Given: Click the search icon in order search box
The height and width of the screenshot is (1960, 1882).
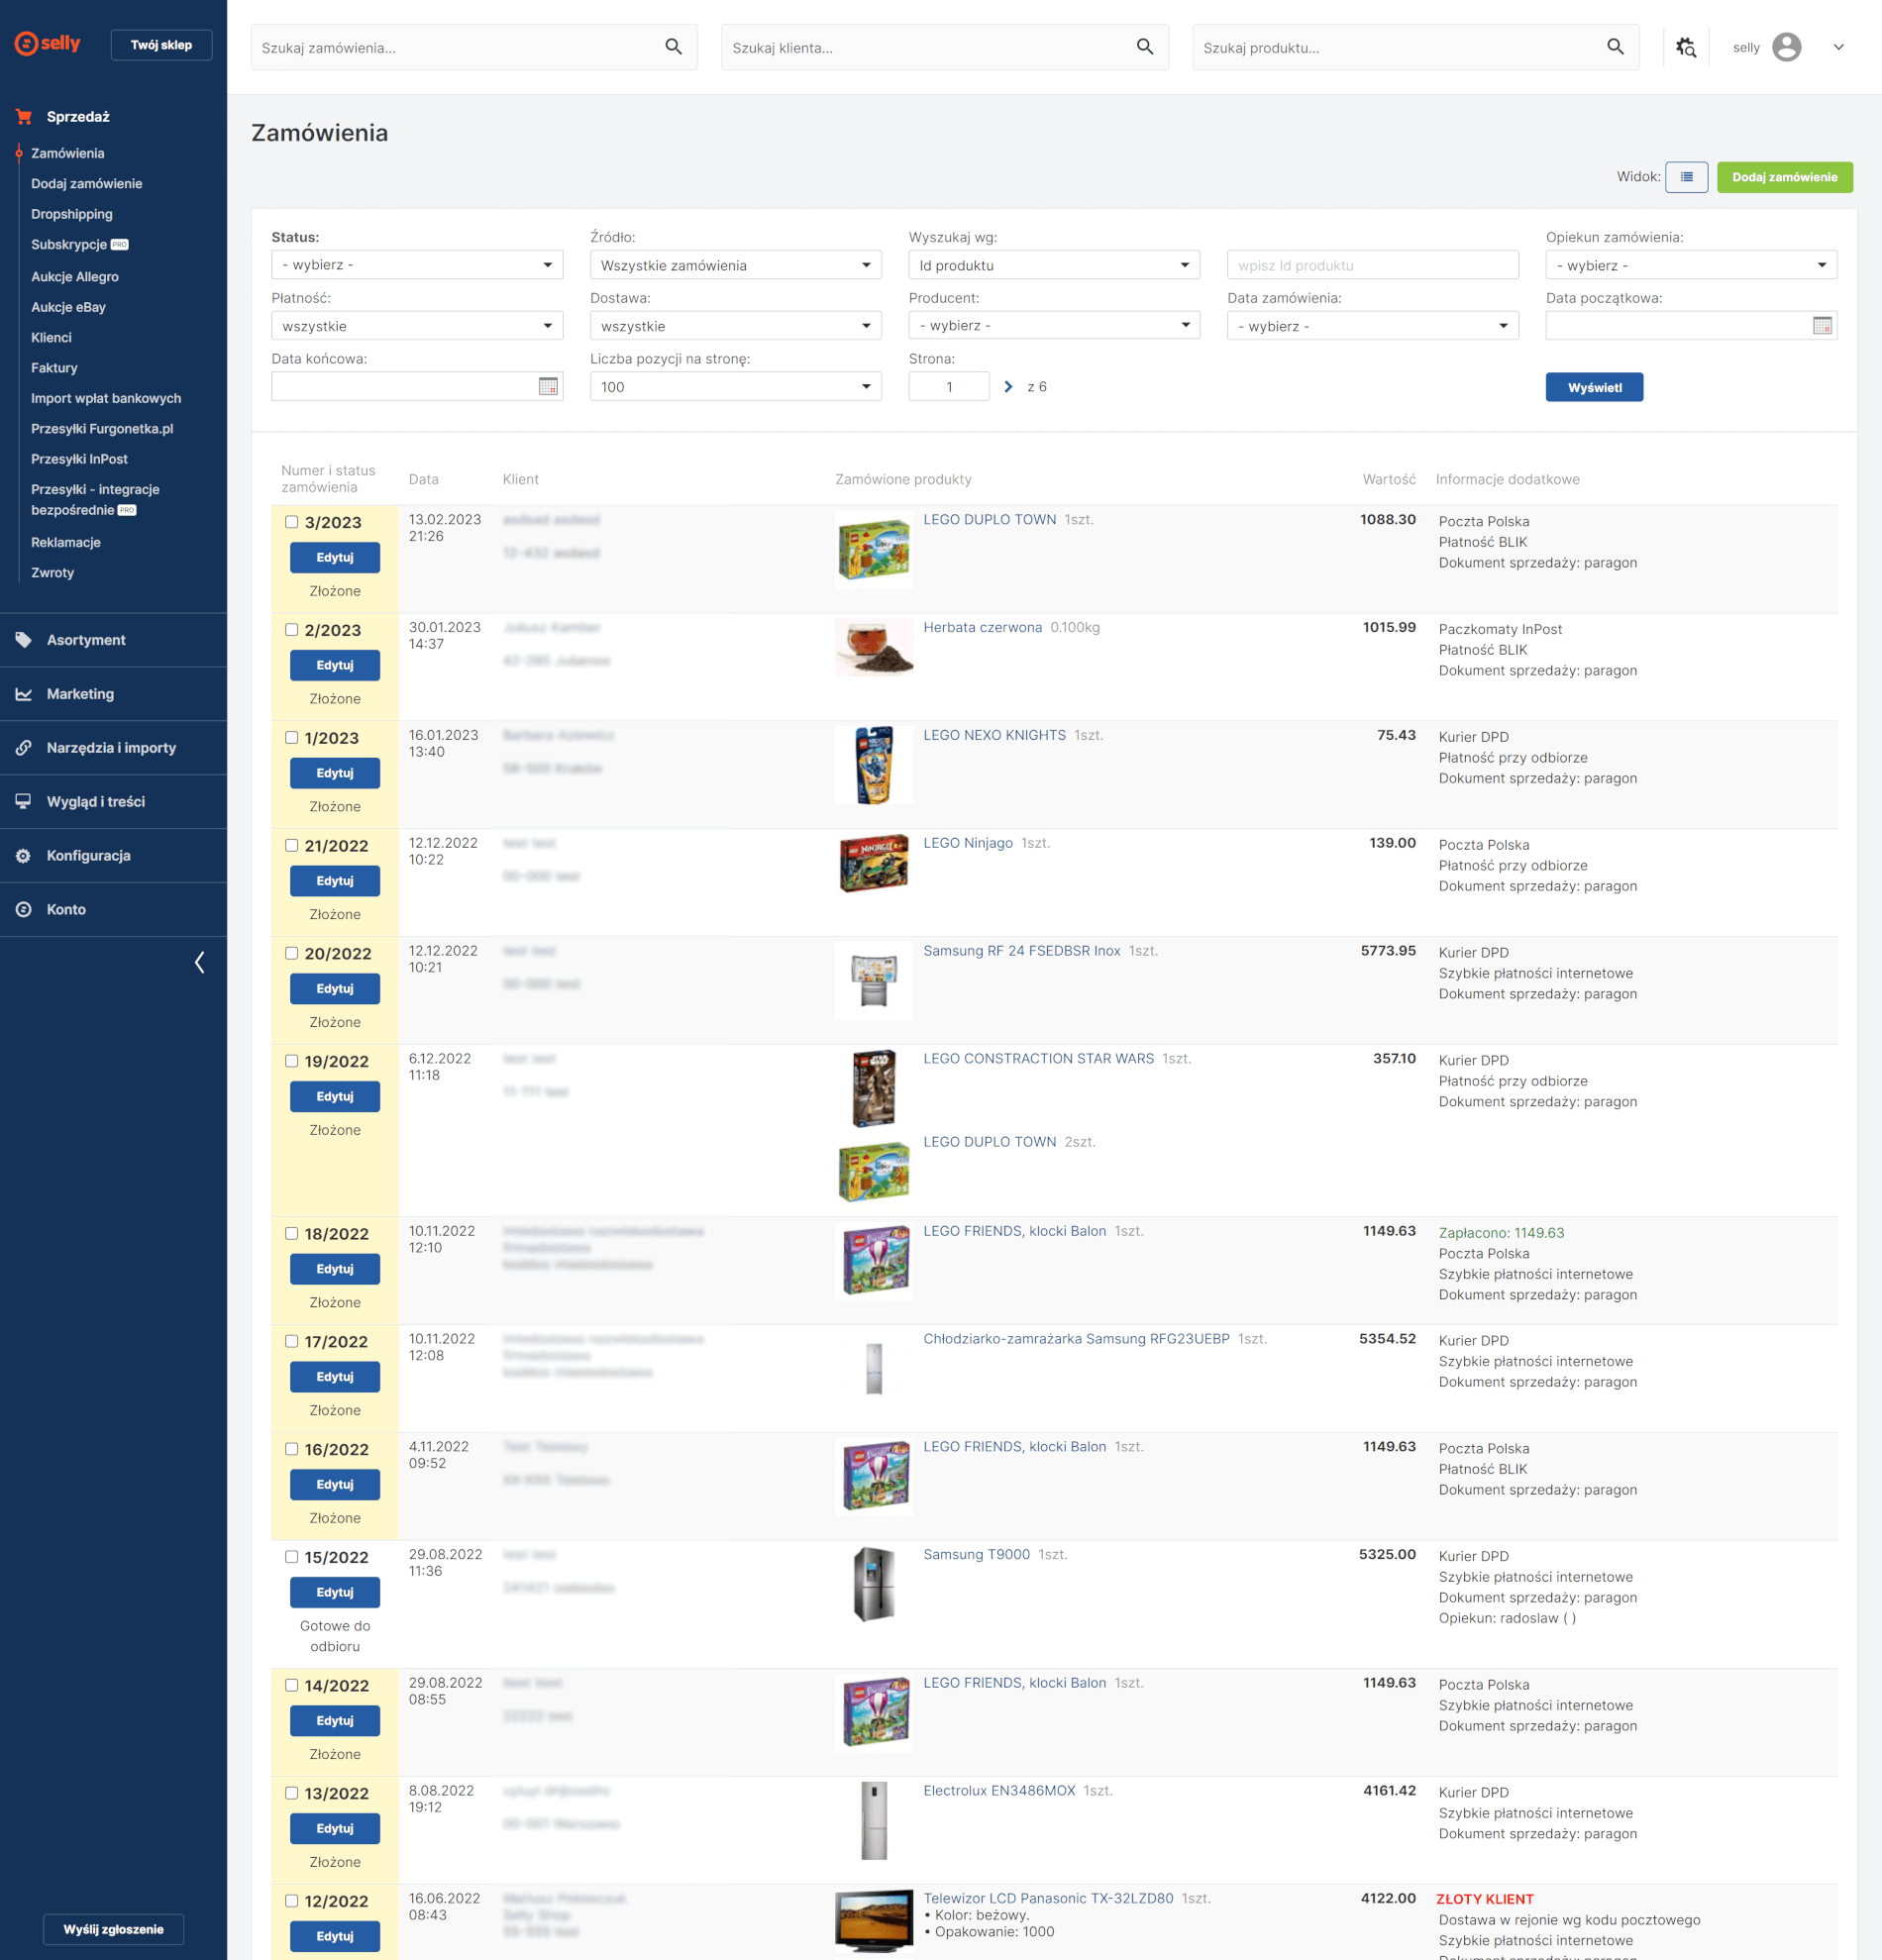Looking at the screenshot, I should pyautogui.click(x=674, y=47).
